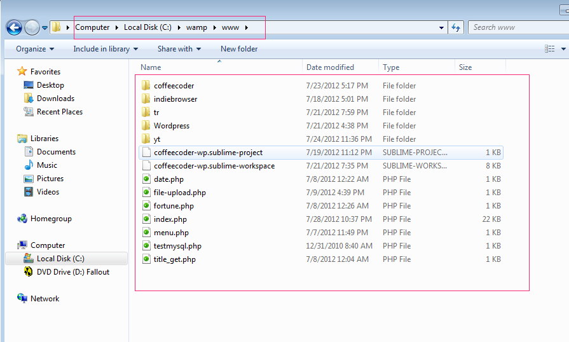569x342 pixels.
Task: Open the recent locations history dropdown
Action: click(x=45, y=27)
